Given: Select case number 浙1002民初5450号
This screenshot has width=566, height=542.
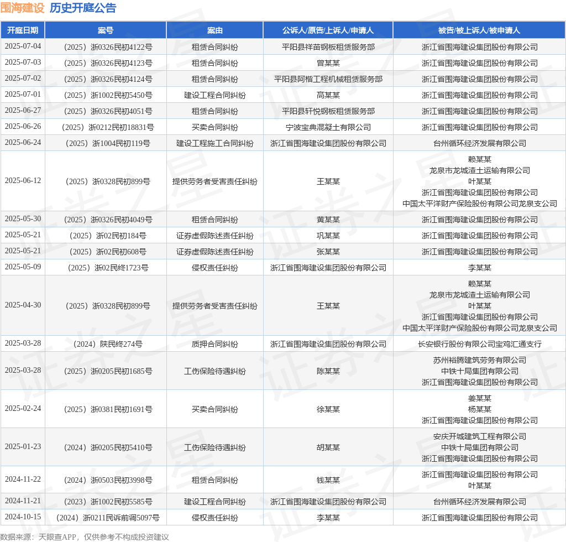Looking at the screenshot, I should click(x=108, y=95).
